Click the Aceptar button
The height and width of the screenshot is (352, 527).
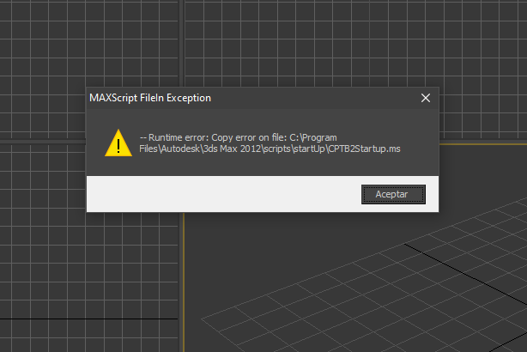(x=393, y=194)
